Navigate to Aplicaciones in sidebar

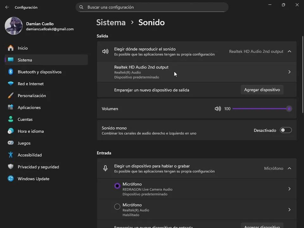click(x=29, y=108)
